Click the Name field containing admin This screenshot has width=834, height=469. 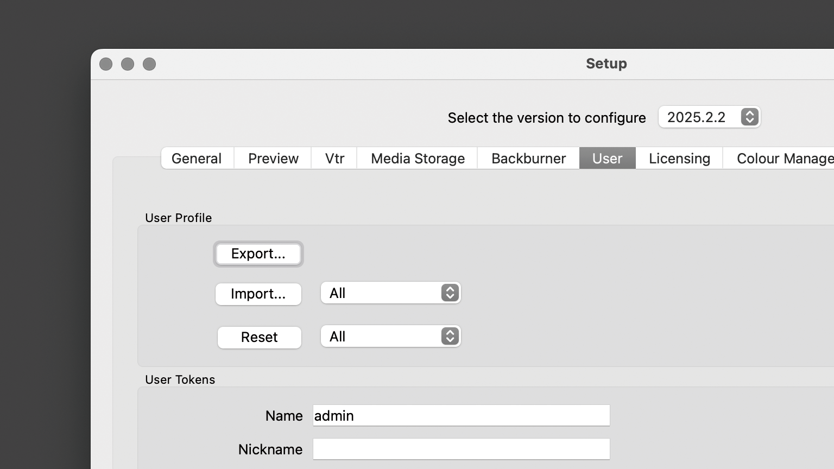tap(462, 415)
